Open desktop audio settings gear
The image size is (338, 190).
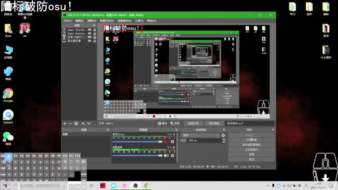click(172, 155)
